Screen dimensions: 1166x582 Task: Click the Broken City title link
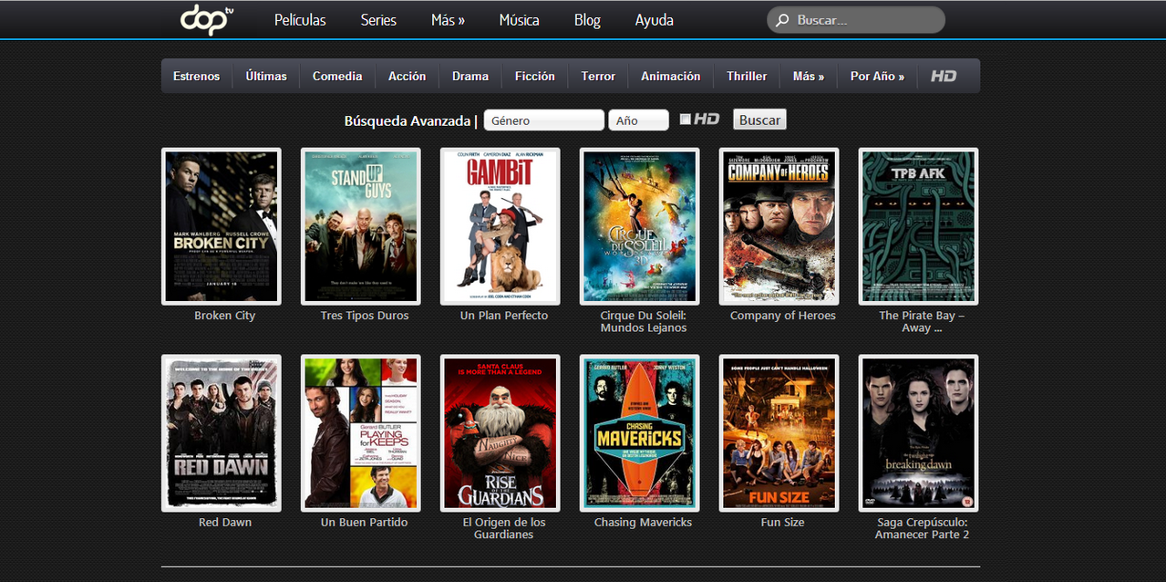tap(225, 316)
